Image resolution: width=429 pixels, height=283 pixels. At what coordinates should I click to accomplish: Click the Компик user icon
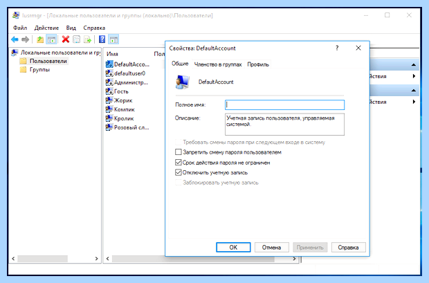[109, 109]
